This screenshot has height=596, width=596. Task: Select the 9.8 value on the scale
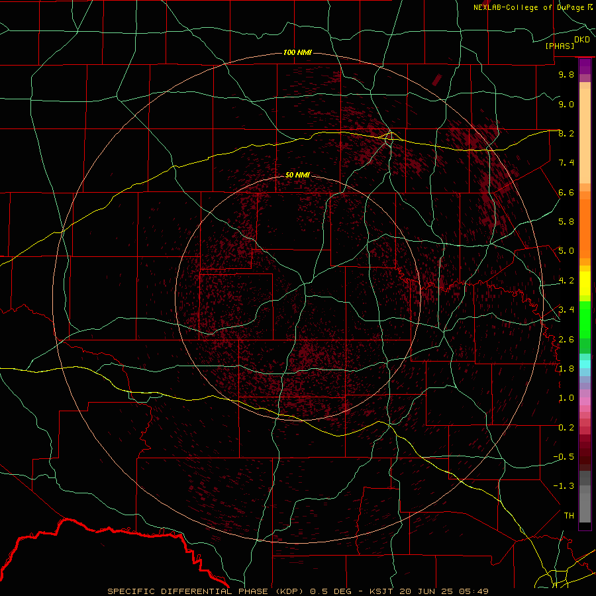(566, 74)
